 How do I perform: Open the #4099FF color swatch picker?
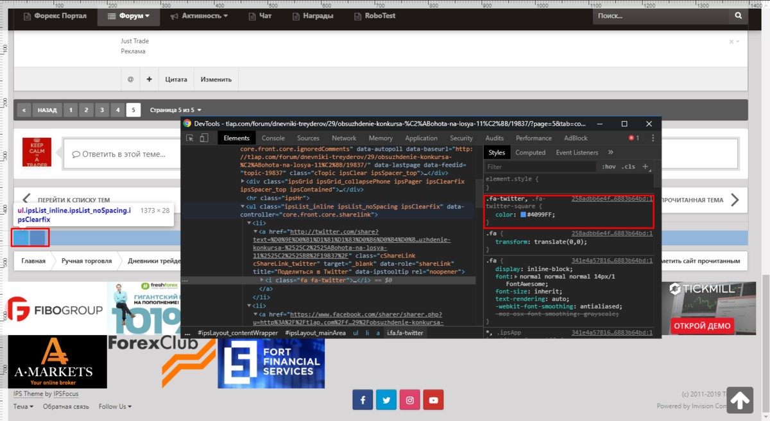click(523, 214)
